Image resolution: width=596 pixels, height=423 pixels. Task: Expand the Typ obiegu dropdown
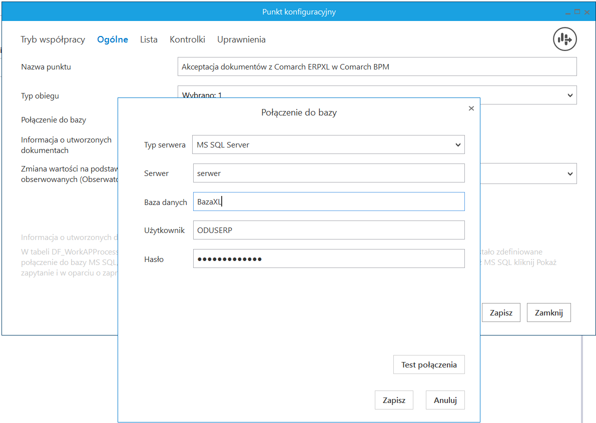click(569, 95)
